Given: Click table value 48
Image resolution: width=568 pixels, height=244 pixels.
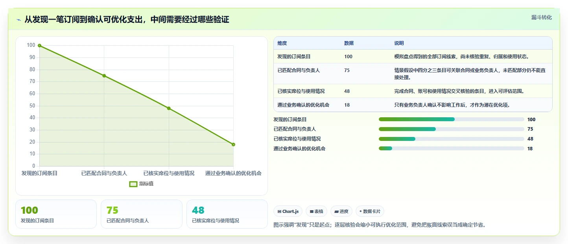Looking at the screenshot, I should (x=347, y=91).
